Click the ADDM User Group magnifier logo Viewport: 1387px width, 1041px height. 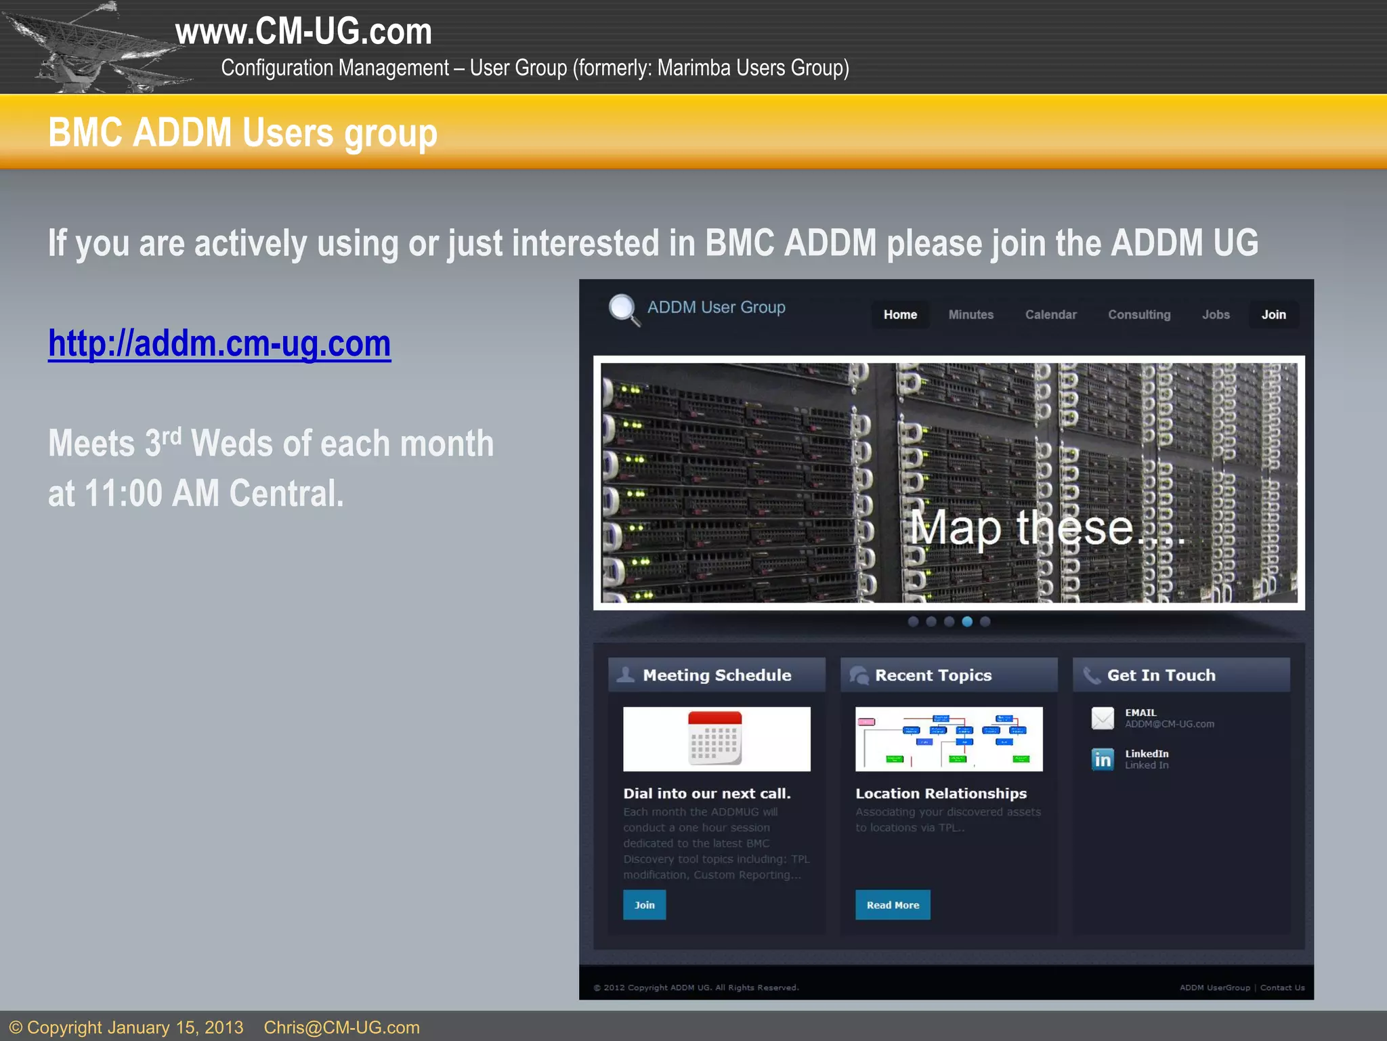pyautogui.click(x=624, y=310)
